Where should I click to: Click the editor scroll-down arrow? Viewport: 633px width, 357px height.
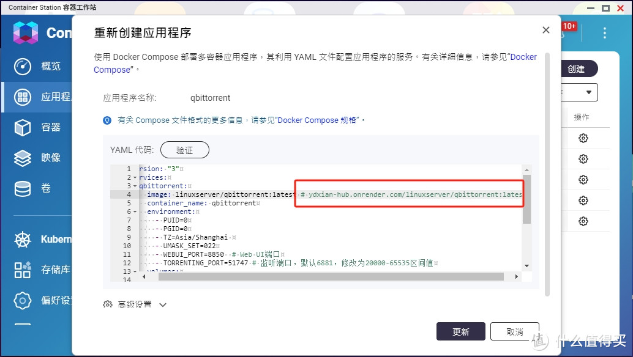[x=526, y=266]
